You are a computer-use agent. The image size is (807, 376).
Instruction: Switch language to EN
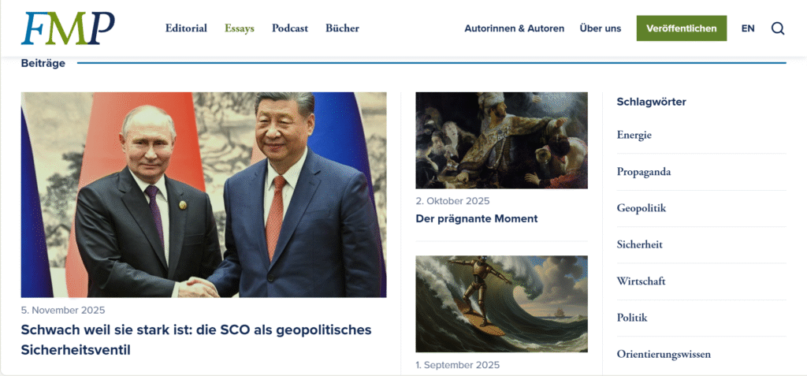point(748,28)
